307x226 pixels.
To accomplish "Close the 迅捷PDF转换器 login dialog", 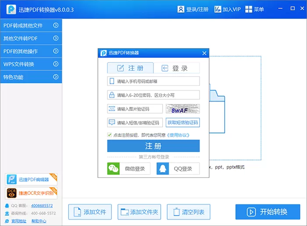I will coord(204,53).
